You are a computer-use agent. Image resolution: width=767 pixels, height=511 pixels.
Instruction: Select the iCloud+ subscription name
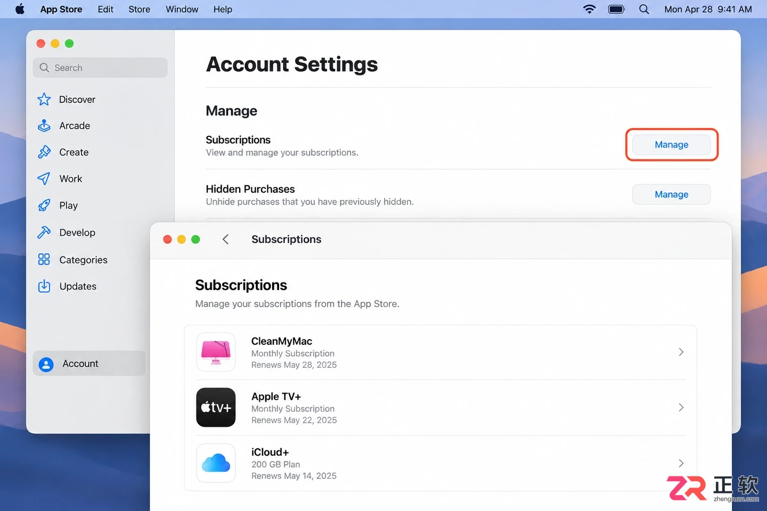pos(270,452)
